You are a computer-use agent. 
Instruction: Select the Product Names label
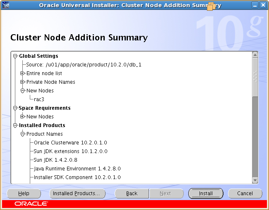45,134
